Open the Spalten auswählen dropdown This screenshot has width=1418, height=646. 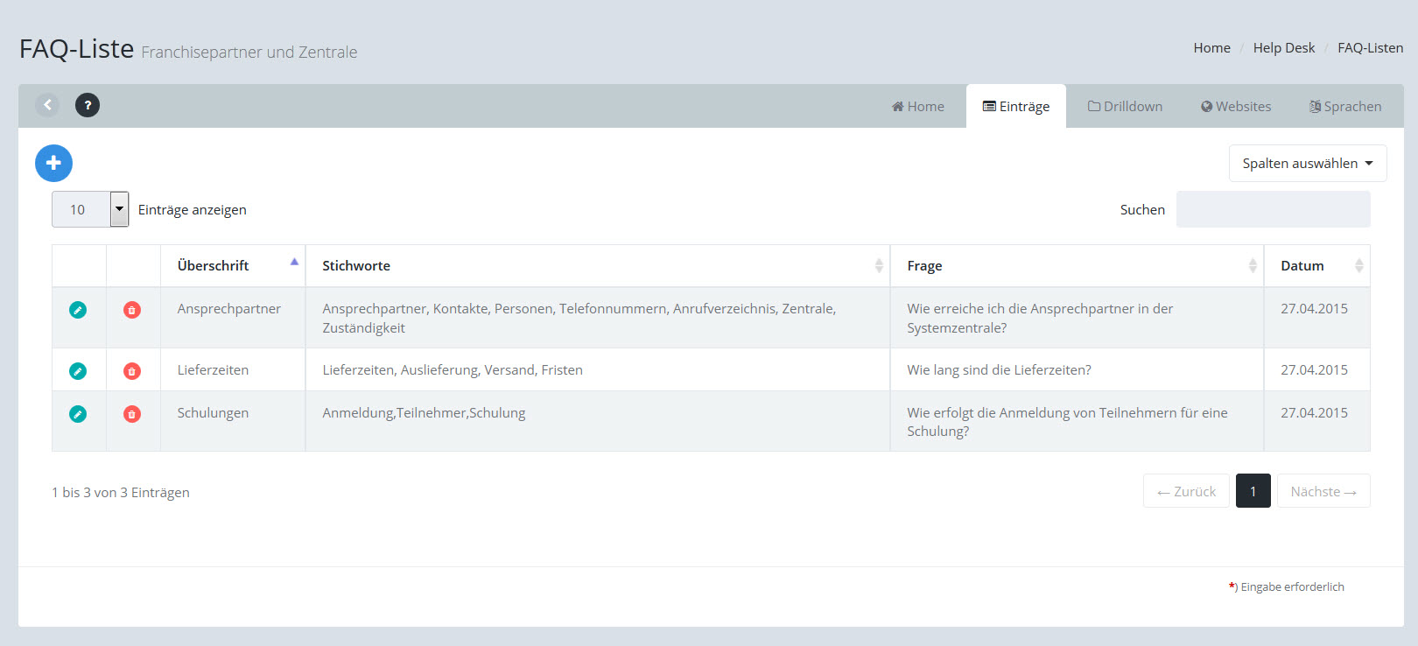1307,164
